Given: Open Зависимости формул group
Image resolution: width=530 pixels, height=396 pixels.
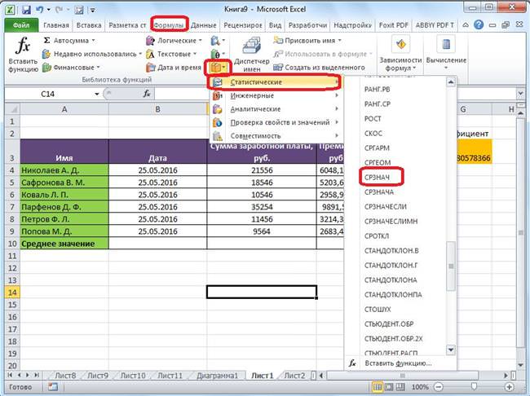Looking at the screenshot, I should coord(400,54).
